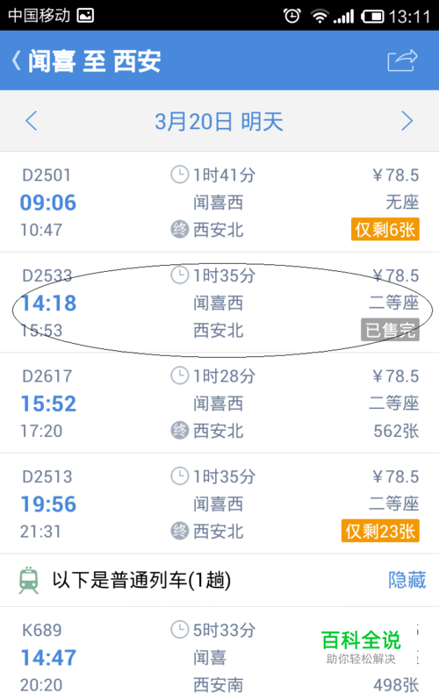Image resolution: width=439 pixels, height=693 pixels.
Task: Hide ordinary trains via 隐藏 link
Action: pos(407,580)
